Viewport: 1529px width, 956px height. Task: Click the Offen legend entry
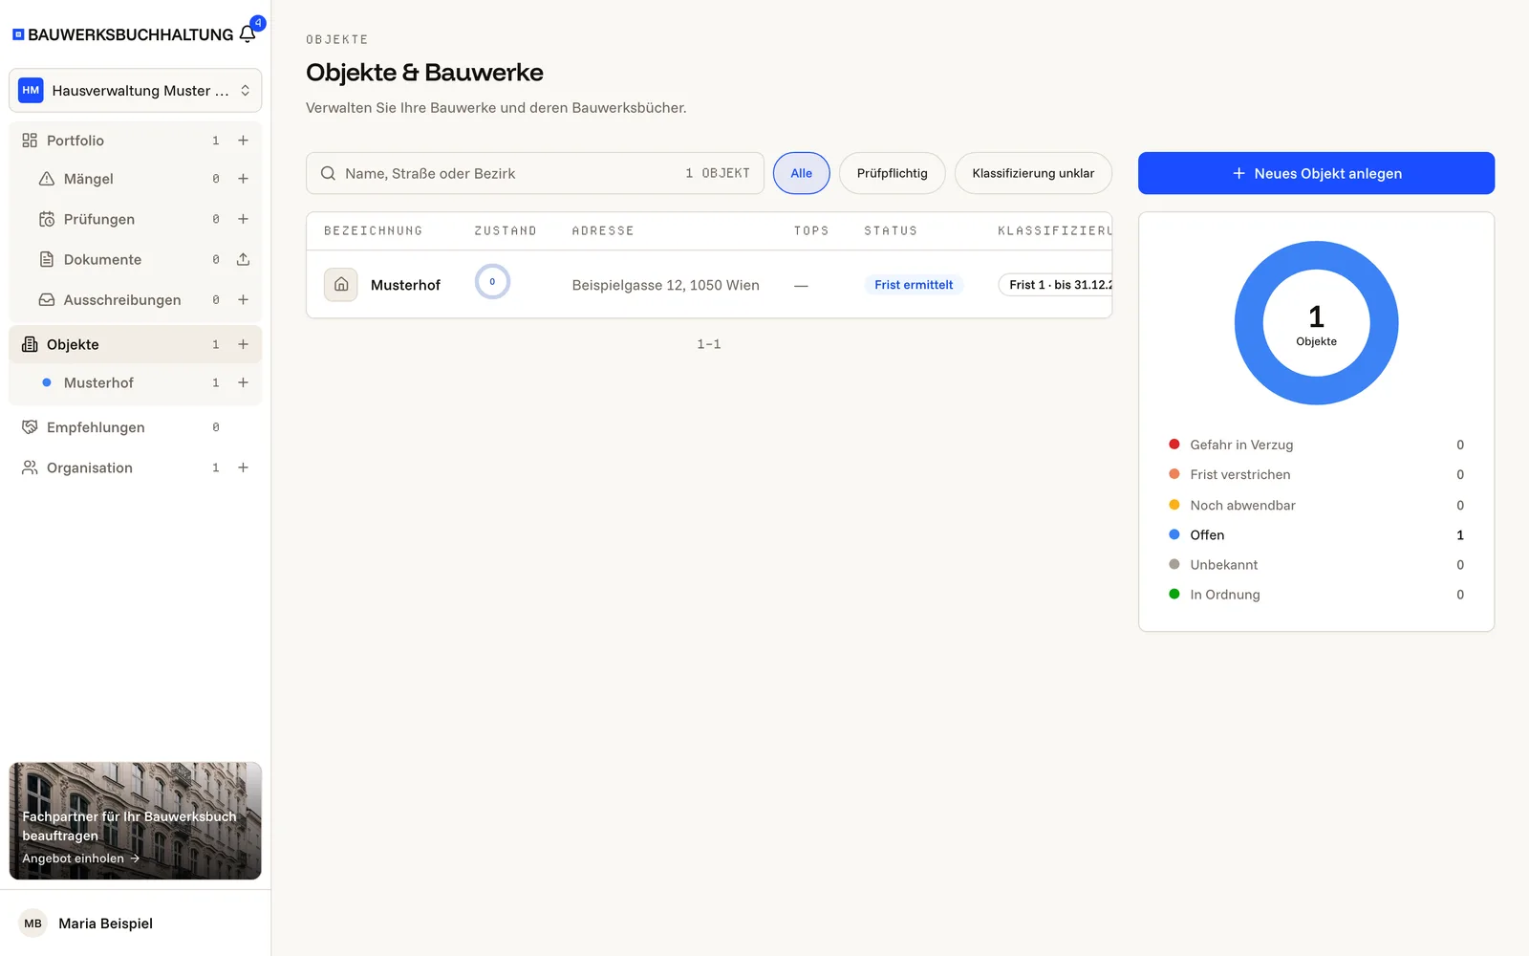tap(1316, 535)
